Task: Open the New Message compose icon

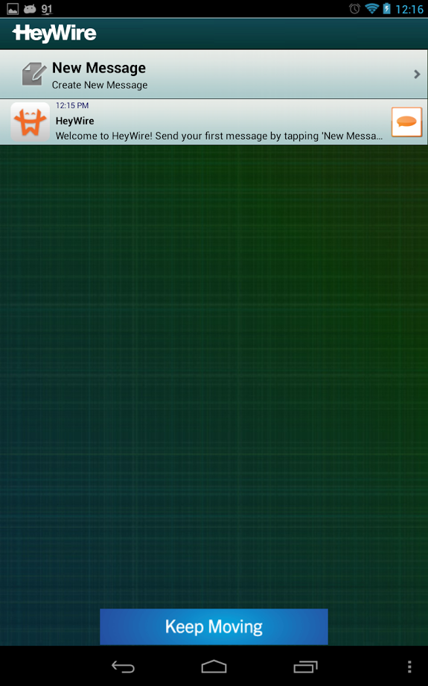Action: coord(34,74)
